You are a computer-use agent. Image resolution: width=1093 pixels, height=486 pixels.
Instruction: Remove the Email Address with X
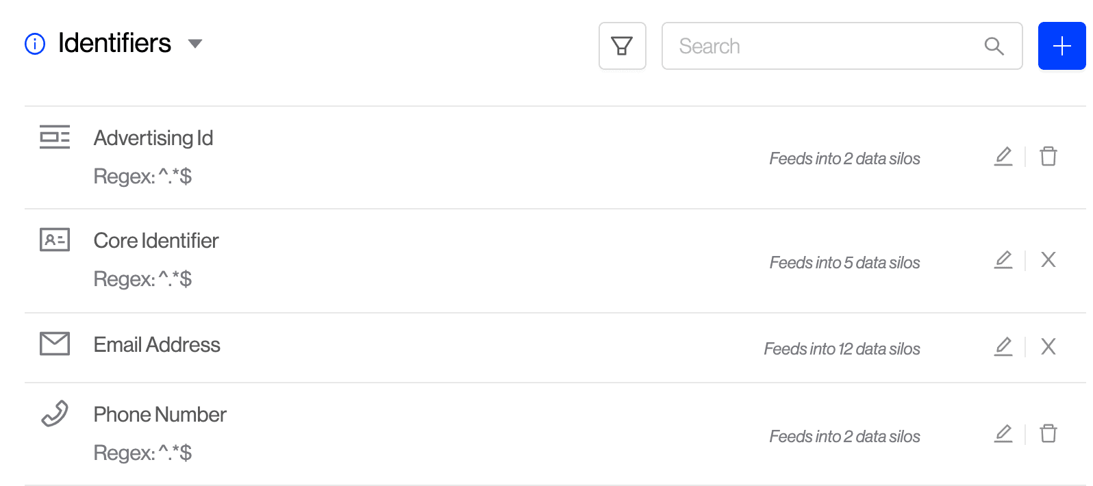1048,347
